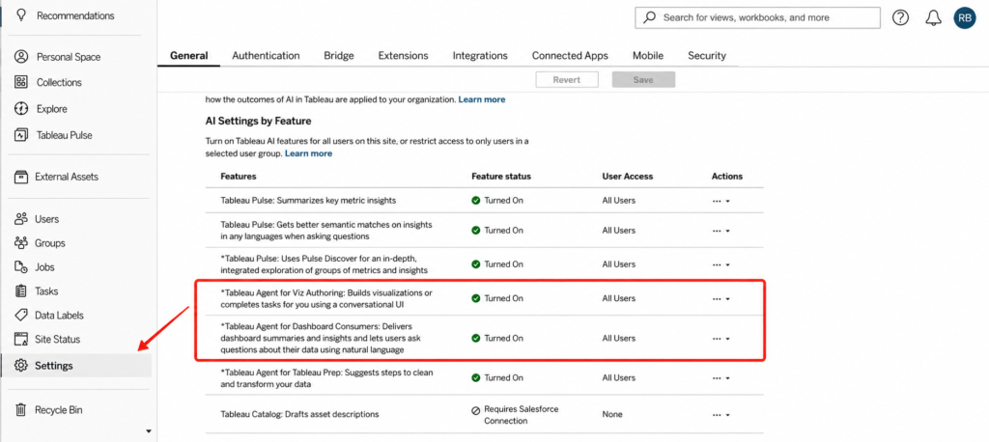Open actions menu for Tableau Prep row
This screenshot has width=989, height=442.
[x=721, y=377]
